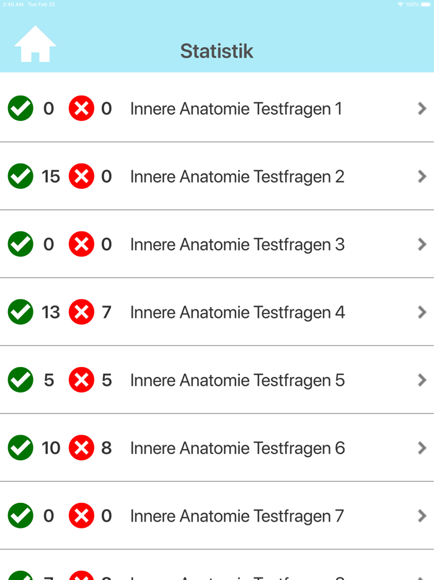The width and height of the screenshot is (434, 580).
Task: Expand the Testfragen 6 row chevron
Action: [422, 447]
